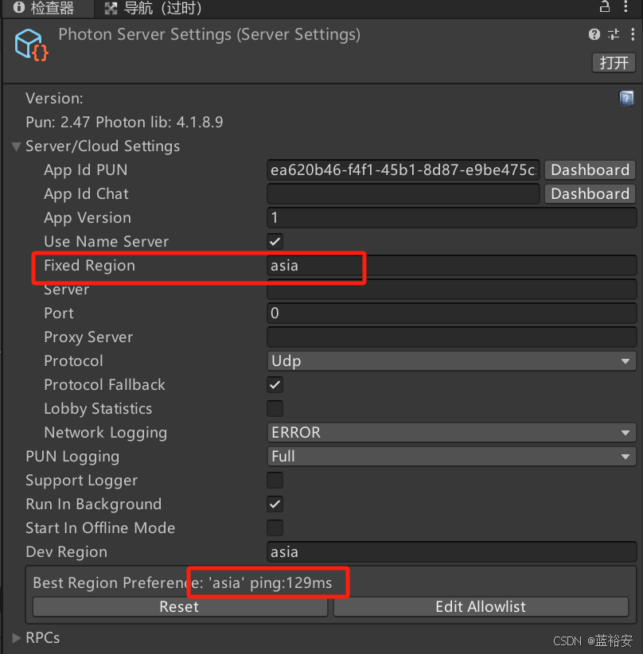Click the 'Proxy Server' label
Image resolution: width=643 pixels, height=654 pixels.
point(88,337)
